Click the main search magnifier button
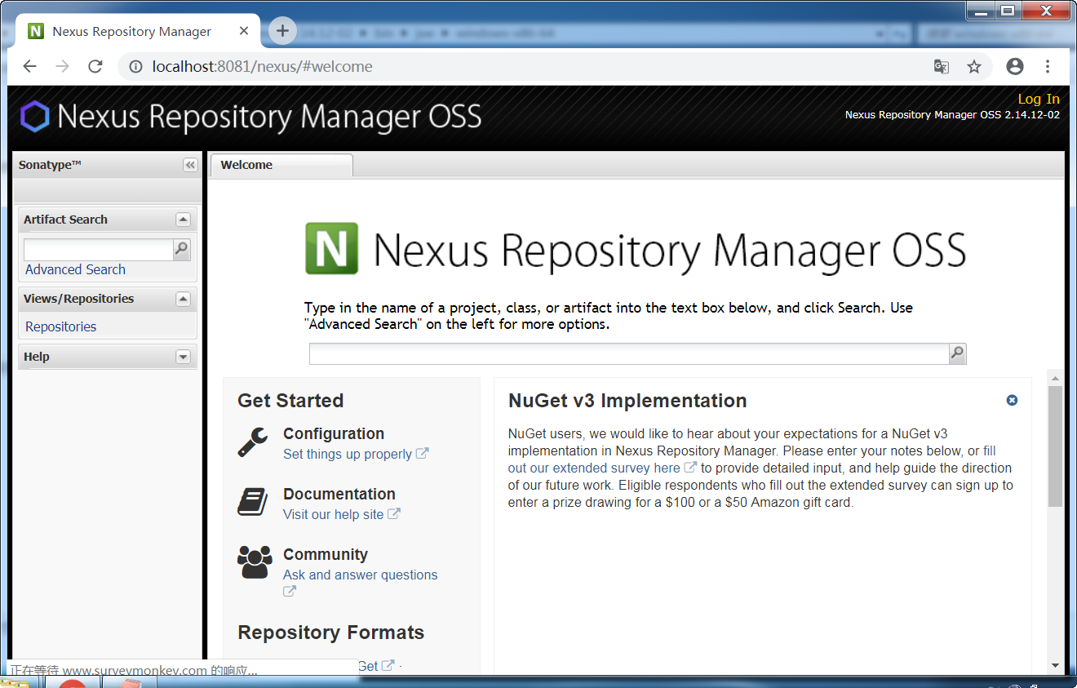The width and height of the screenshot is (1077, 688). click(x=958, y=353)
